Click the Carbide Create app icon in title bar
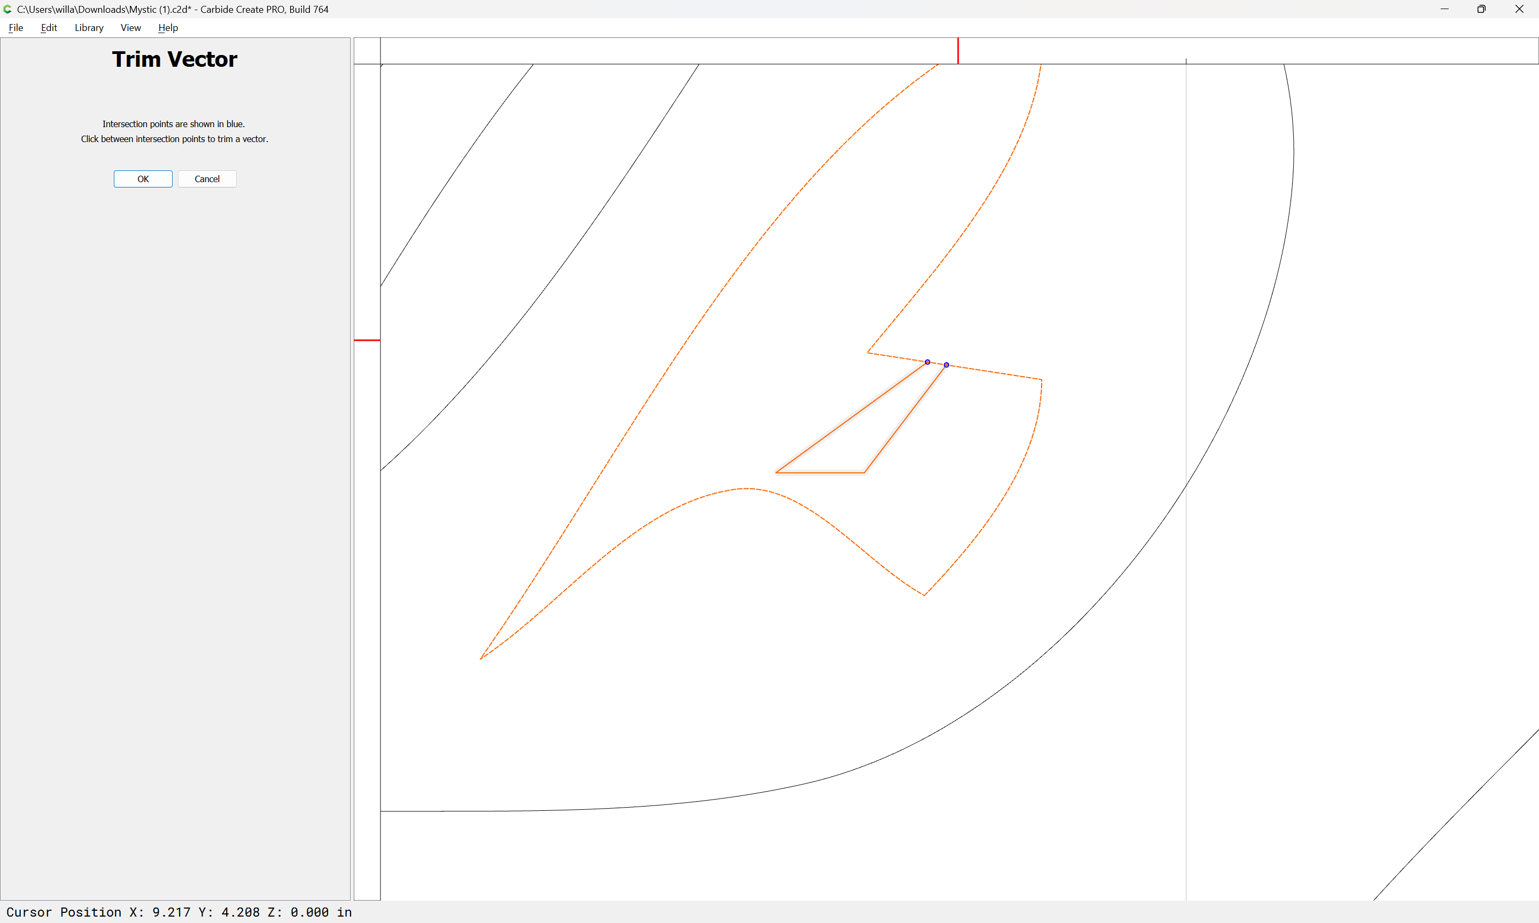The width and height of the screenshot is (1539, 923). 7,9
